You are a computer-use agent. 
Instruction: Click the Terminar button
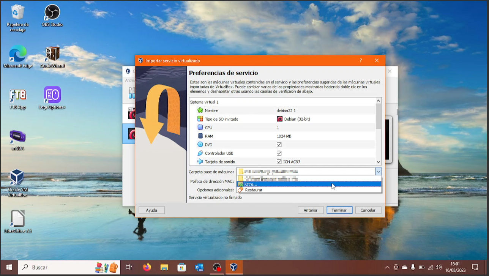click(339, 210)
